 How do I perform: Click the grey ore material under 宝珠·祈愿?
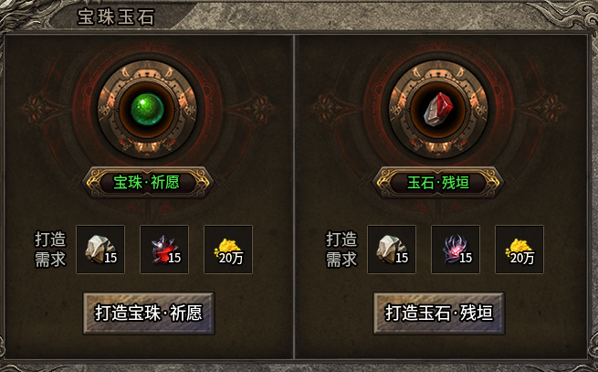pos(100,250)
